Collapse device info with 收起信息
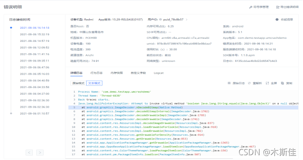Viewport: 303px width, 160px height. (x=284, y=20)
